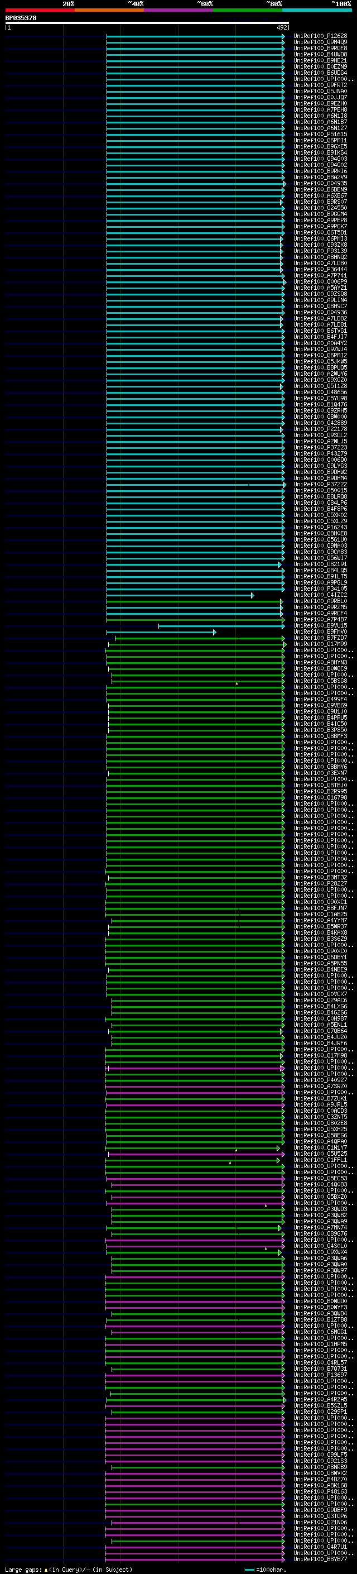Click the purple alignment bar for P13697
Viewport: 357px width, 1574px height.
click(x=195, y=1375)
